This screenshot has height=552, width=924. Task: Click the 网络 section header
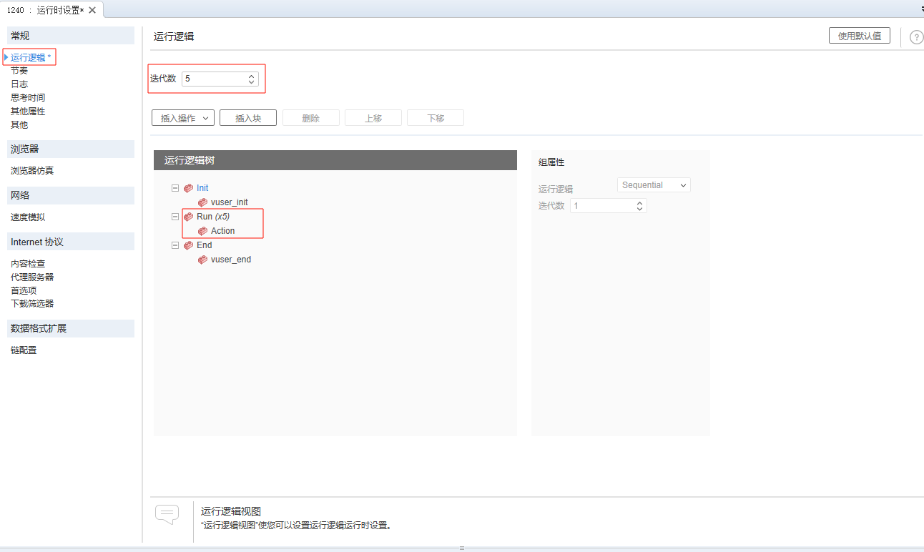(x=70, y=195)
